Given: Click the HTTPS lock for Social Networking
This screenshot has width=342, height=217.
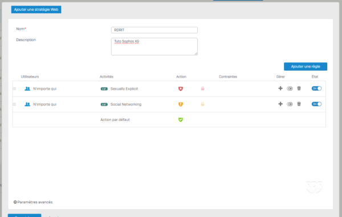Looking at the screenshot, I should pyautogui.click(x=202, y=104).
